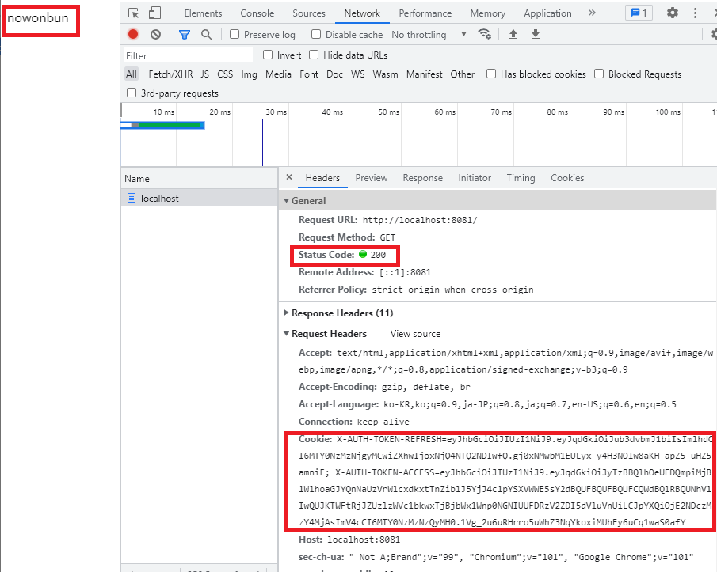This screenshot has height=572, width=717.
Task: Collapse the Request Headers section
Action: click(x=286, y=334)
